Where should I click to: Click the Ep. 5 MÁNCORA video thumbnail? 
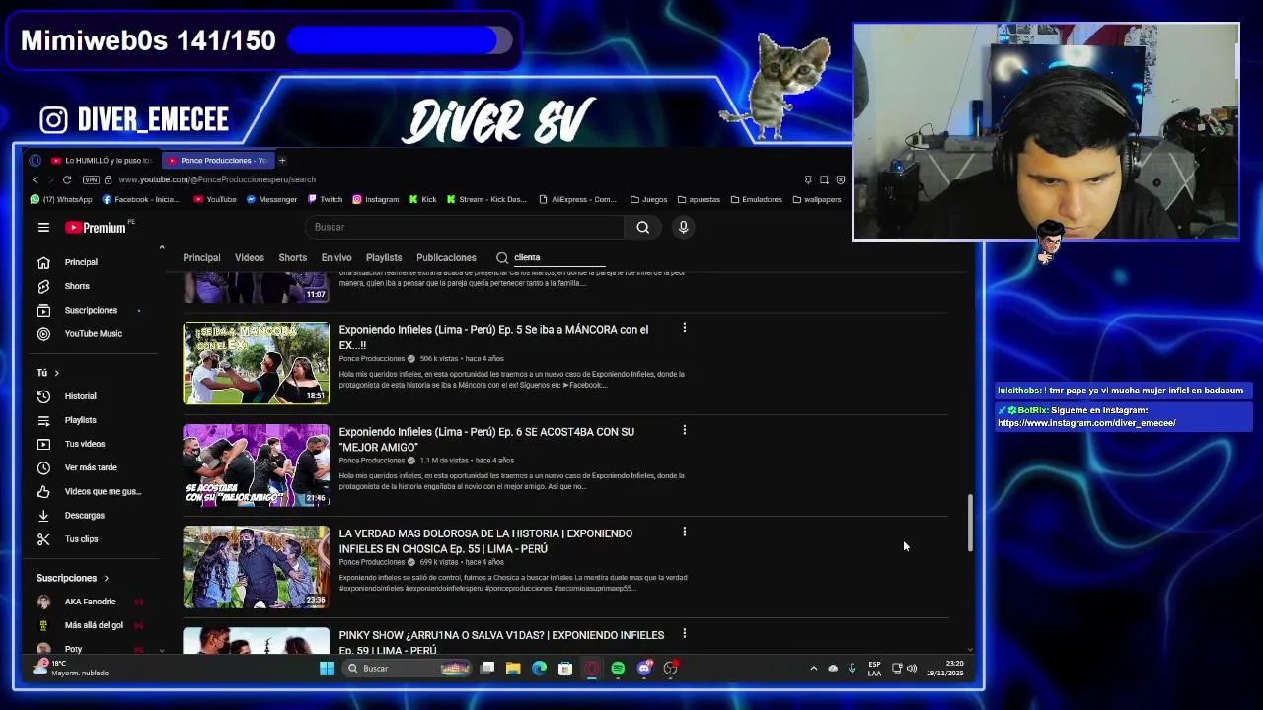[256, 363]
